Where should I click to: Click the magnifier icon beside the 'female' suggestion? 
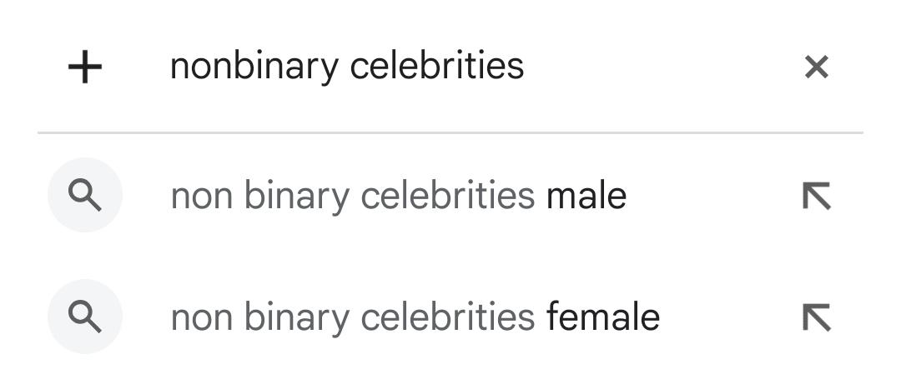point(85,317)
